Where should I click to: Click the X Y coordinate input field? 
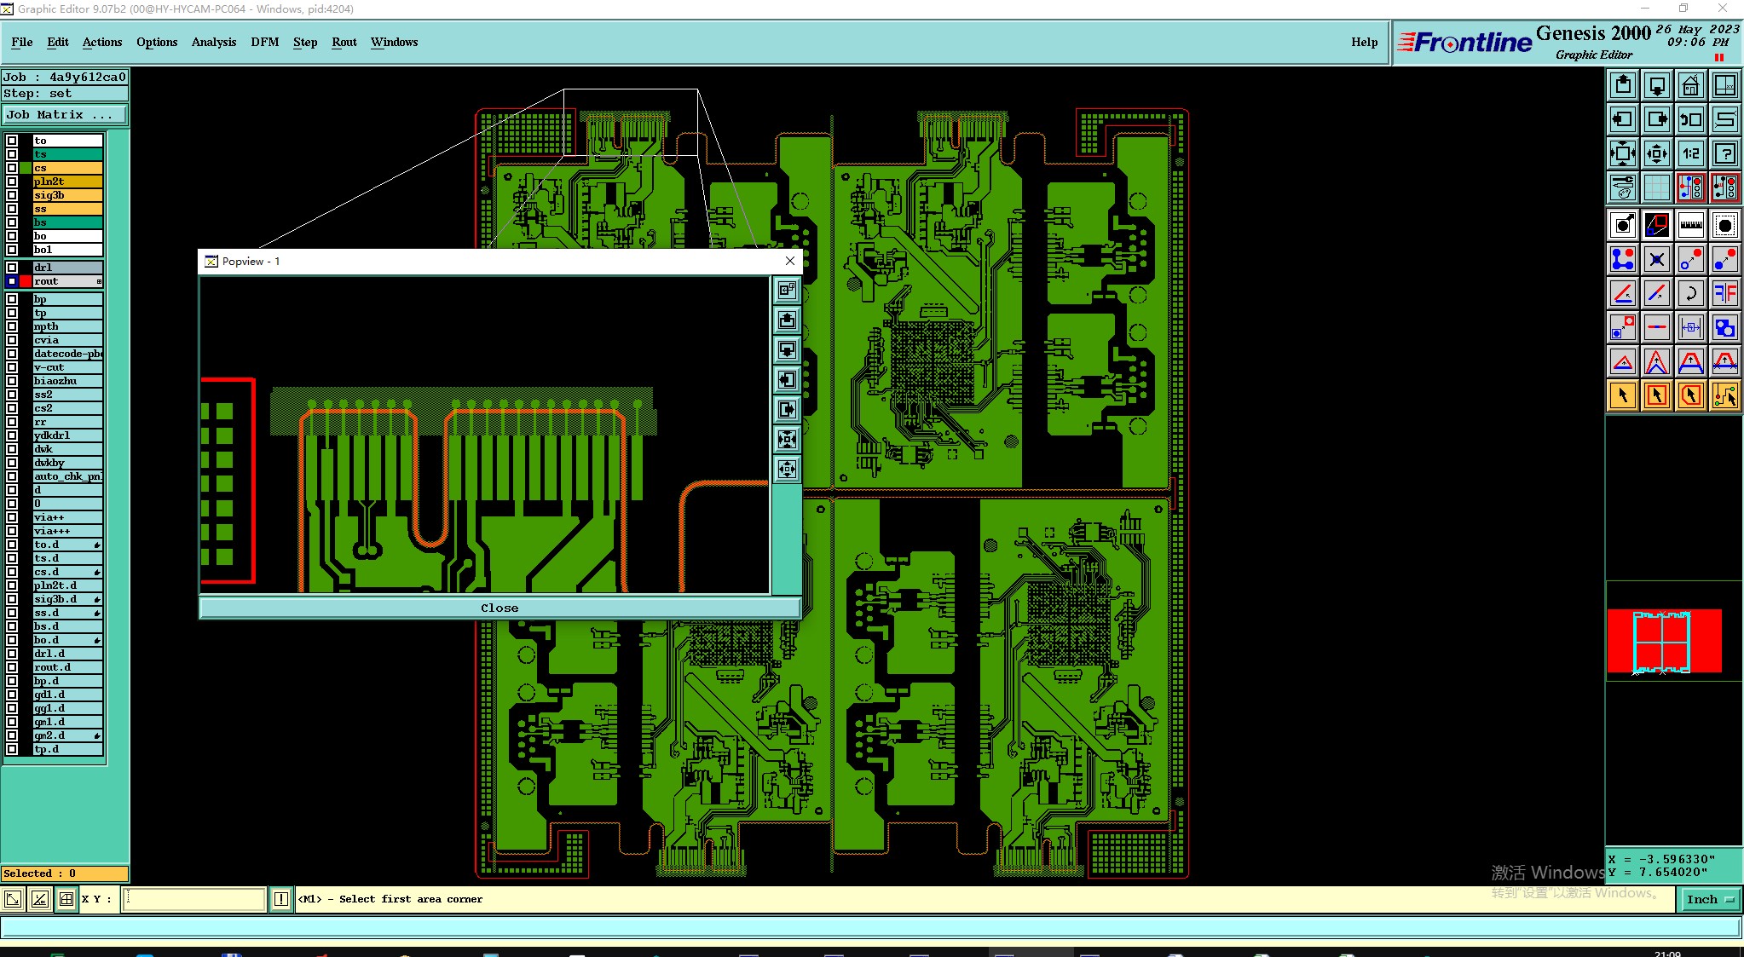[194, 899]
